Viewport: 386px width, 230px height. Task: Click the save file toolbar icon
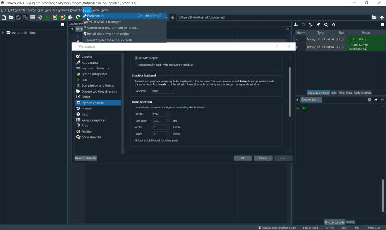click(x=18, y=17)
